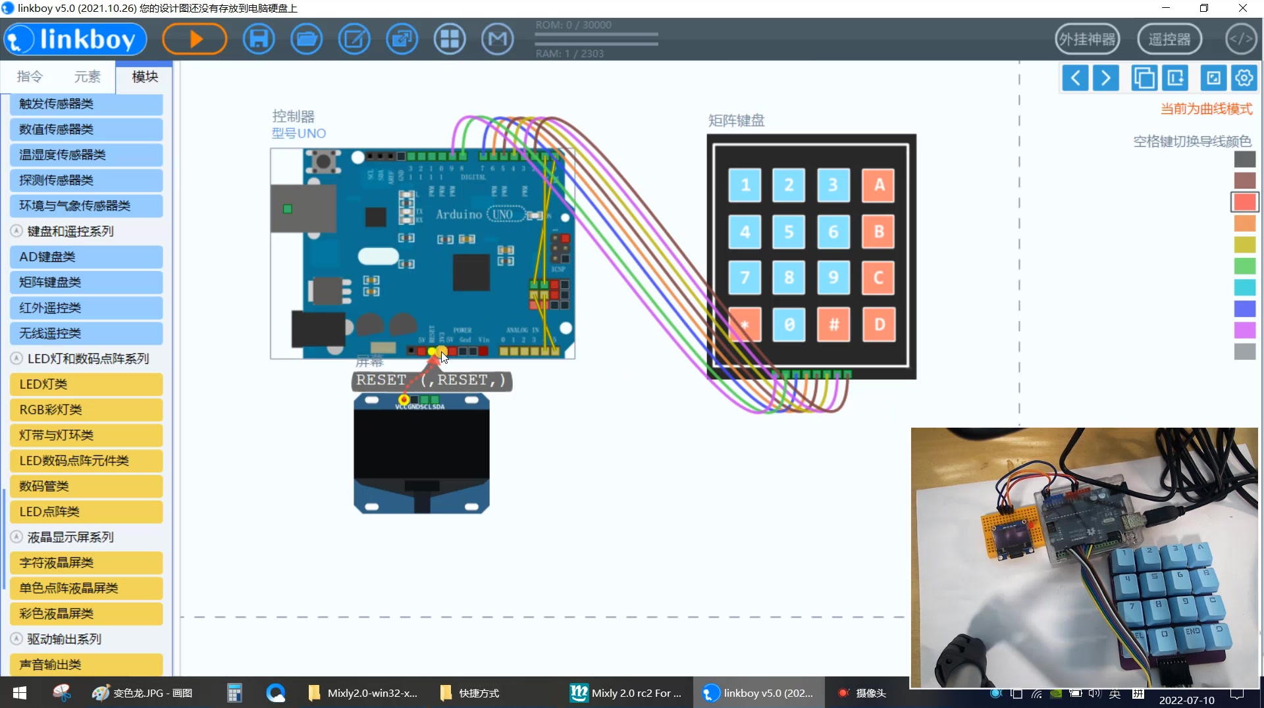Show code view with the </> icon
The image size is (1264, 708).
point(1241,39)
